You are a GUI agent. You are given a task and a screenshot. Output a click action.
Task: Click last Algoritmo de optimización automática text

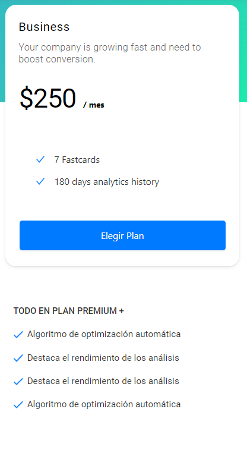coord(104,404)
